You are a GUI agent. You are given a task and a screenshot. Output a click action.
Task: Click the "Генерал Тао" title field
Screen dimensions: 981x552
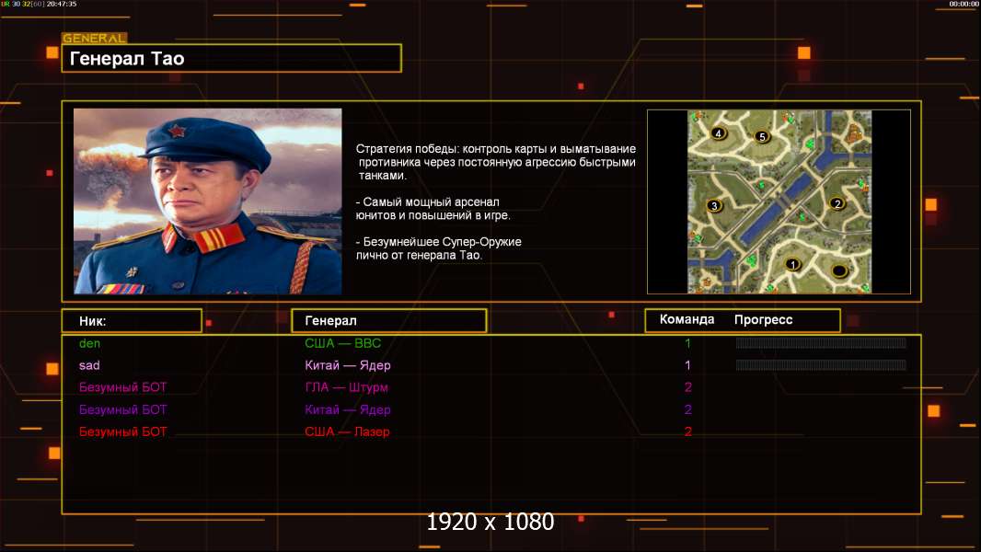pyautogui.click(x=232, y=58)
